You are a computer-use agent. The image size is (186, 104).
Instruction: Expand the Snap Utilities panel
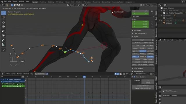click(x=138, y=69)
